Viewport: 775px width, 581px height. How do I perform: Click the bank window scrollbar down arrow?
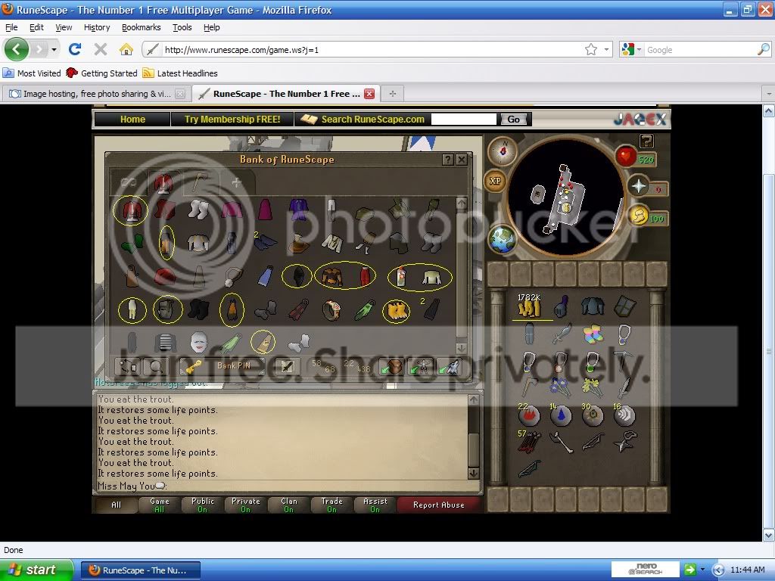click(x=462, y=349)
